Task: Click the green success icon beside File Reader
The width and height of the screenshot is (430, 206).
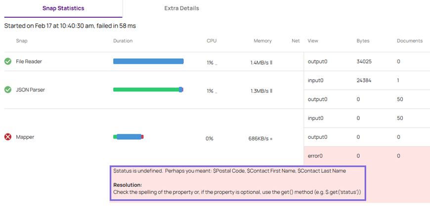Action: [x=8, y=61]
